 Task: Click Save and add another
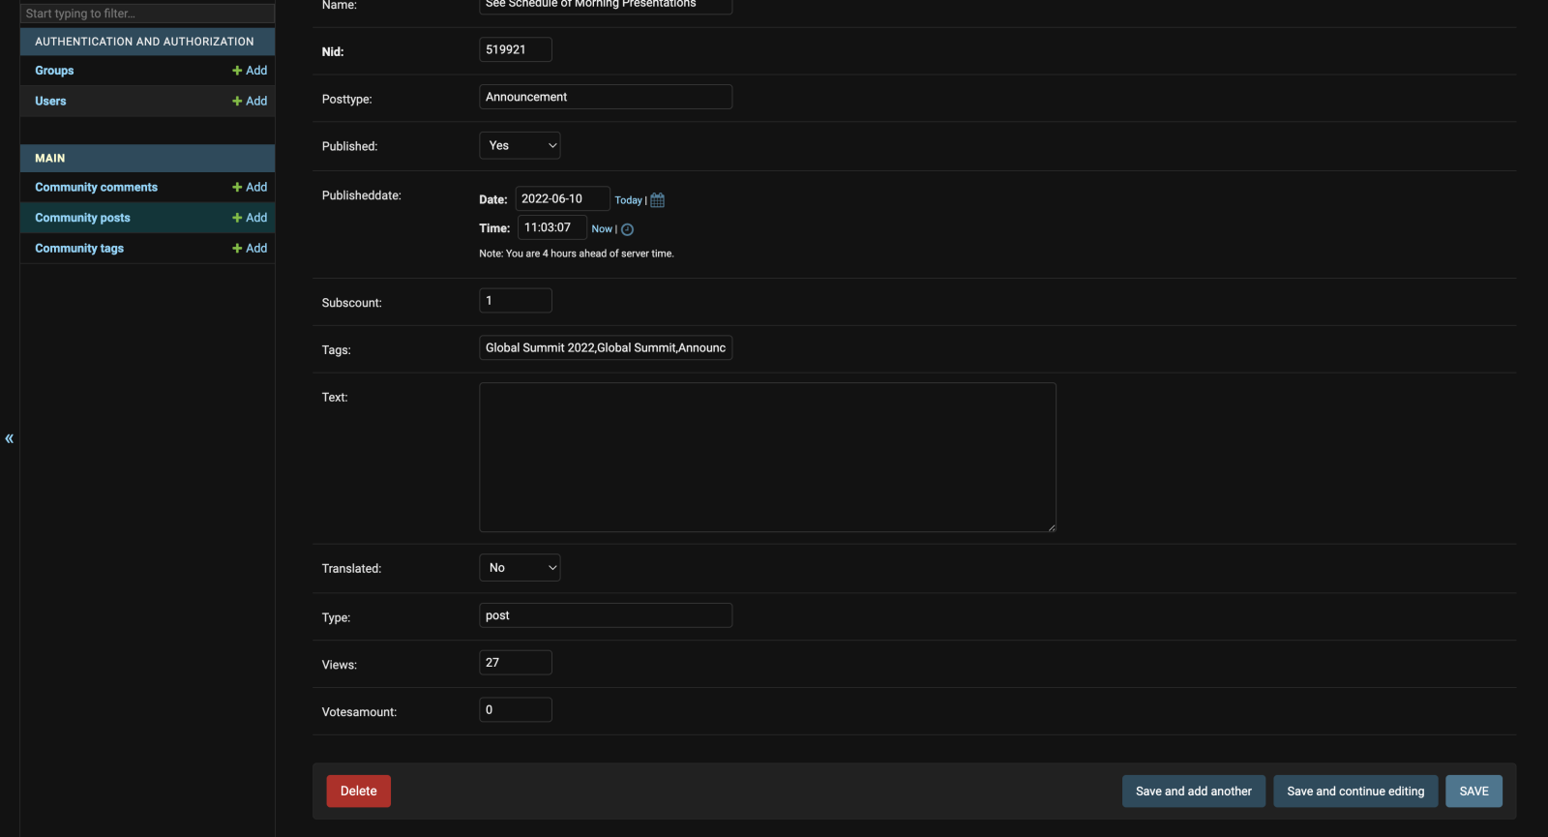click(x=1193, y=791)
